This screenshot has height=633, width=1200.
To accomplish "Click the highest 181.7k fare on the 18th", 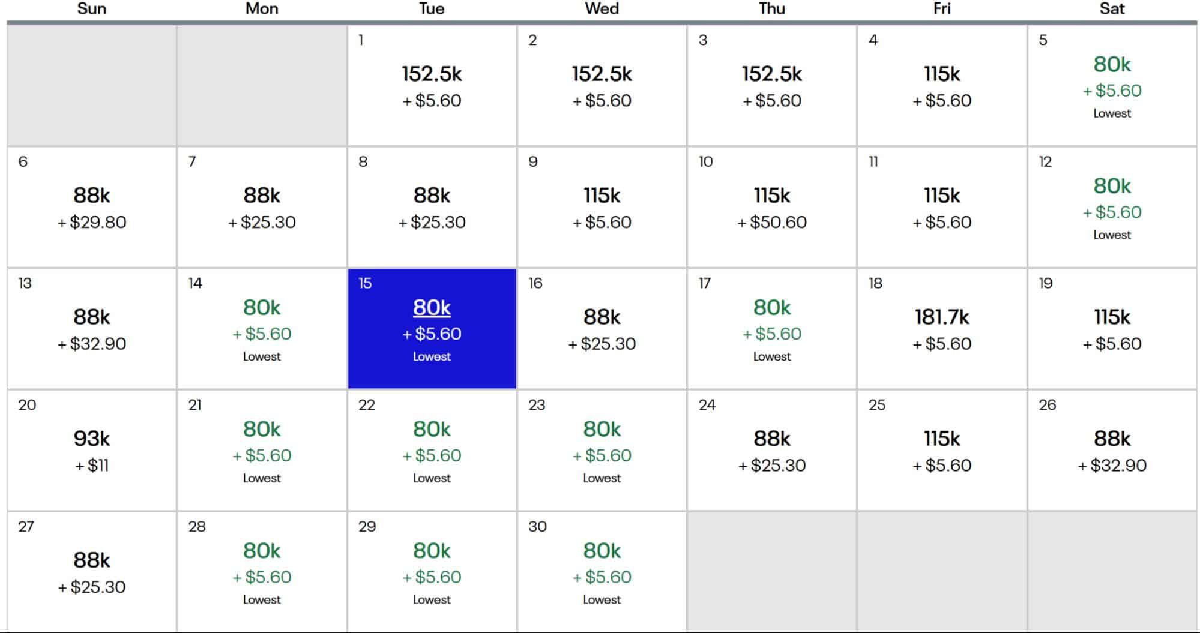I will [x=941, y=329].
